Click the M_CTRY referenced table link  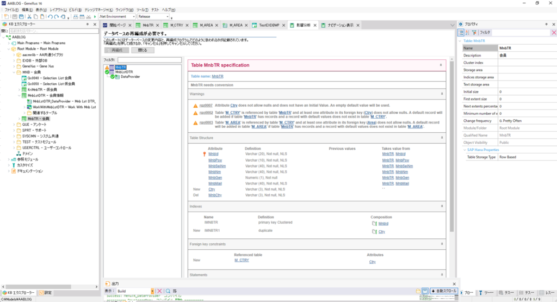(x=242, y=260)
